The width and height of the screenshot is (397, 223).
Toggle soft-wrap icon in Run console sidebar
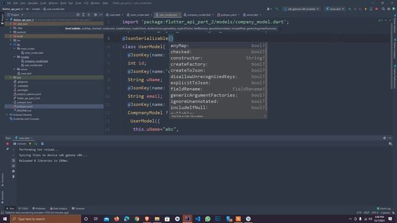pos(14,160)
